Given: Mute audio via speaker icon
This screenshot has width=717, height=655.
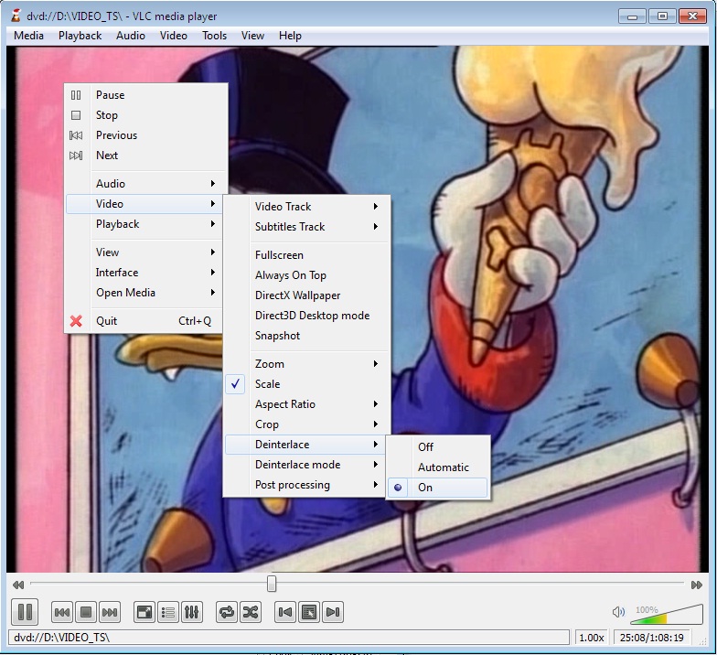Looking at the screenshot, I should [618, 612].
